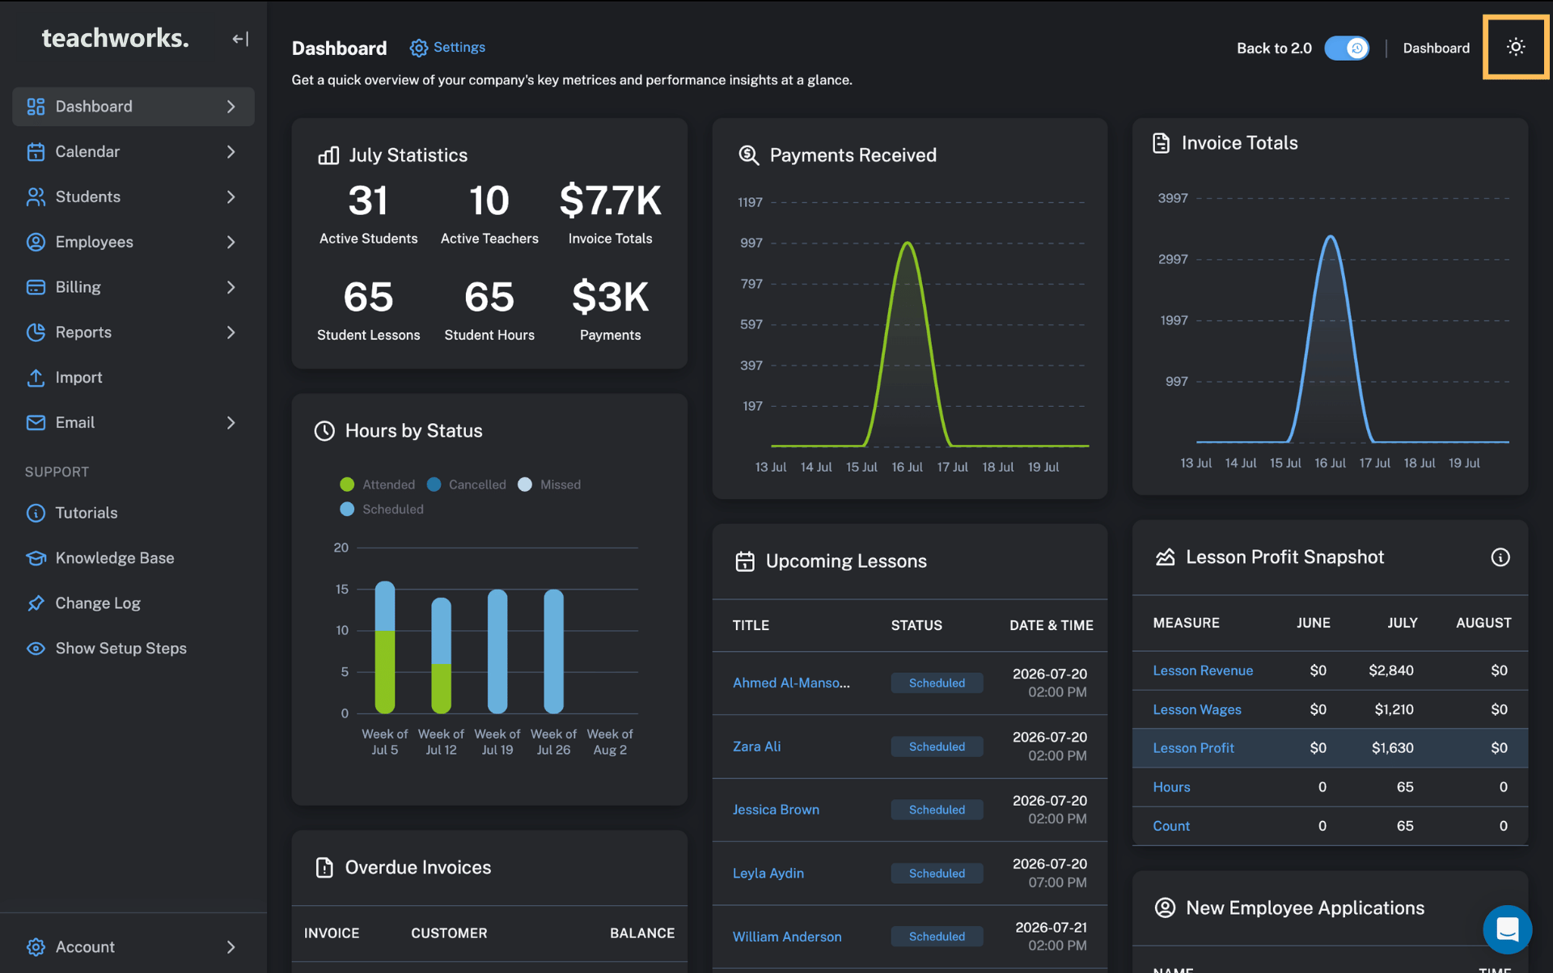Click the Calendar icon in sidebar
The width and height of the screenshot is (1553, 973).
click(36, 152)
